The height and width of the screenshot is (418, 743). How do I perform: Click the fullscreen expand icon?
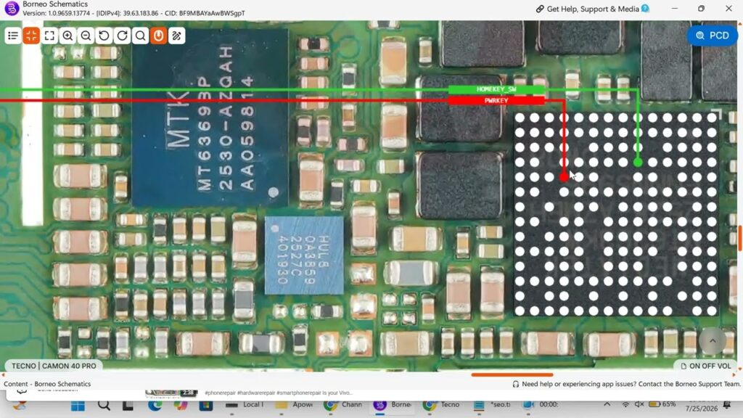click(49, 36)
